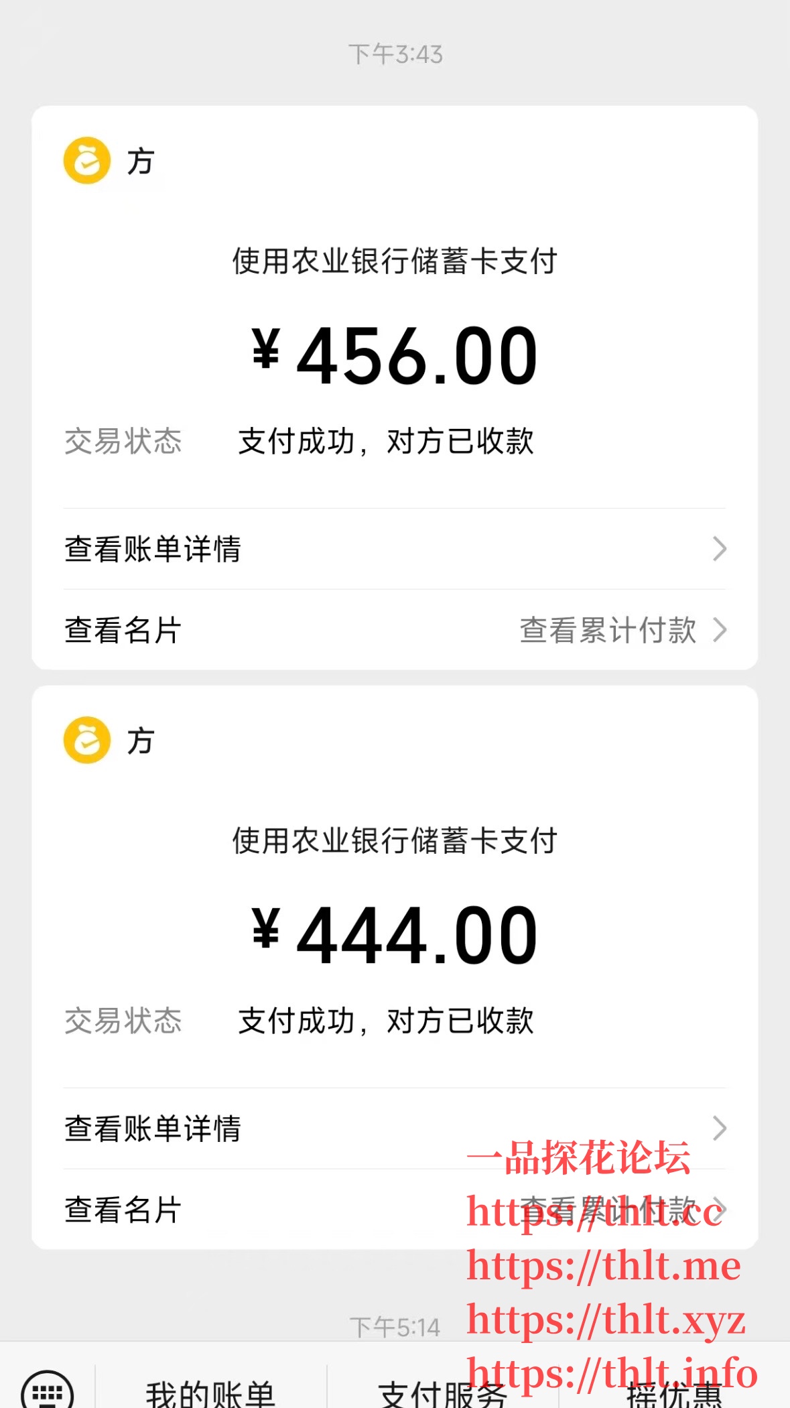The image size is (790, 1408).
Task: Open the 支付服务 bottom menu
Action: pyautogui.click(x=442, y=1393)
